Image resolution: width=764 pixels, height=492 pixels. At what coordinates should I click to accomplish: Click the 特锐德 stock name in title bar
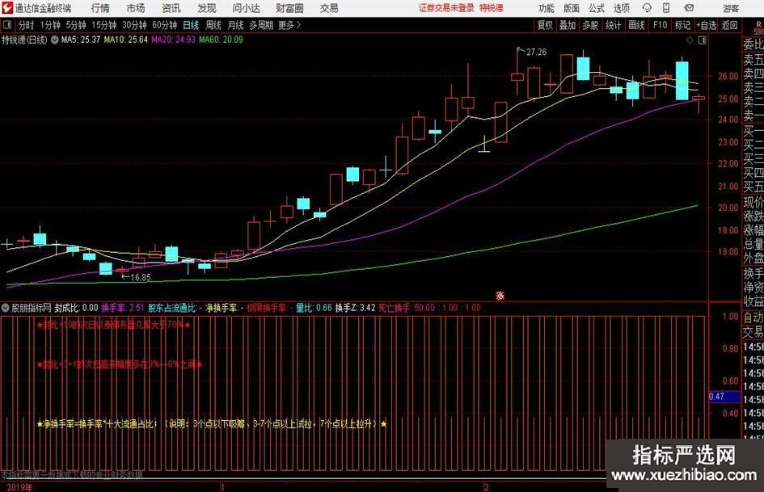point(492,8)
